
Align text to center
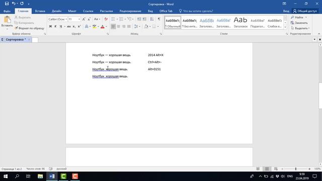(119, 27)
